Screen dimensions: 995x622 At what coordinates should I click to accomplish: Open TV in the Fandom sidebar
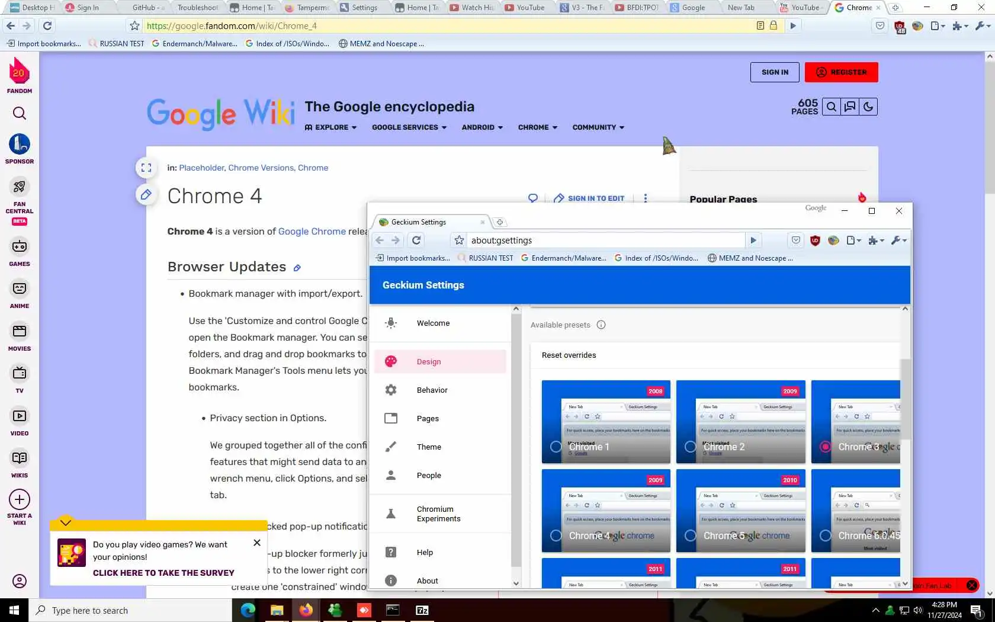coord(20,379)
